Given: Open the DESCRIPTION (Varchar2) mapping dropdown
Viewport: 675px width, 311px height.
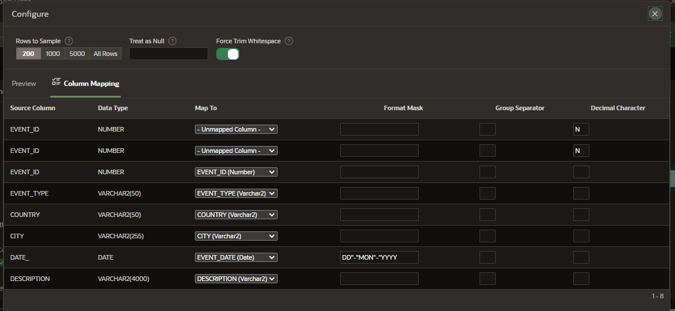Looking at the screenshot, I should (x=236, y=279).
